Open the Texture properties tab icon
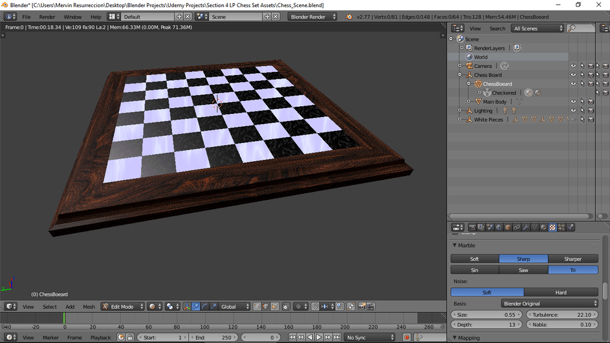The height and width of the screenshot is (343, 610). coord(552,228)
